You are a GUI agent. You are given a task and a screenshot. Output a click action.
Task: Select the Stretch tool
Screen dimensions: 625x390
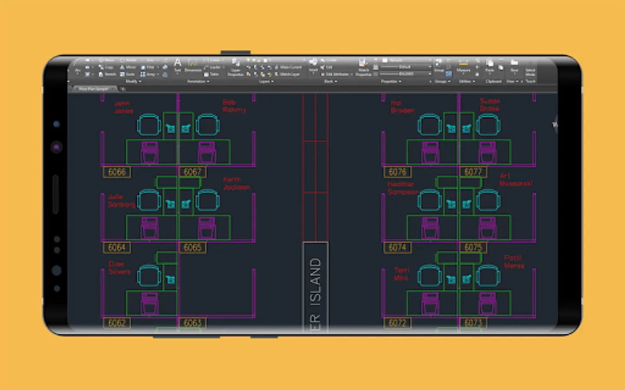pyautogui.click(x=107, y=74)
